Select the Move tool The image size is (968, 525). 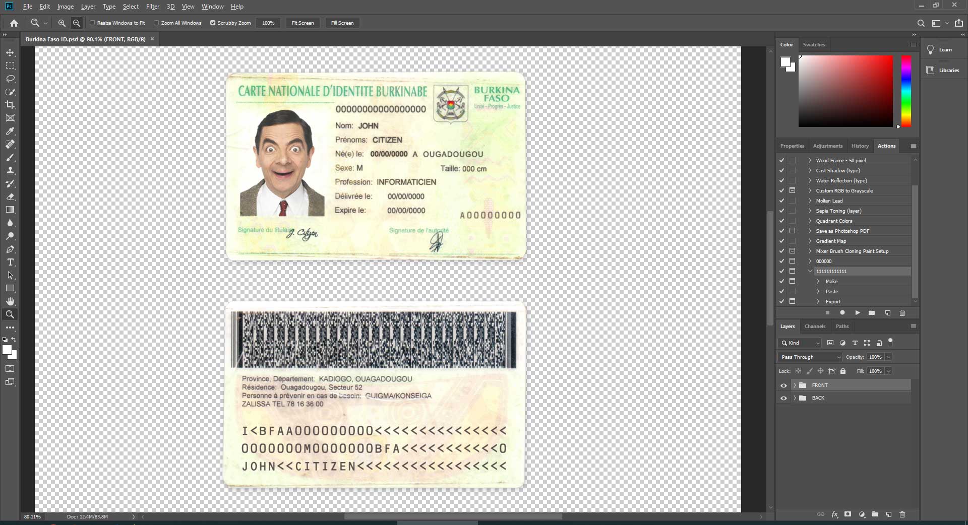(x=10, y=52)
